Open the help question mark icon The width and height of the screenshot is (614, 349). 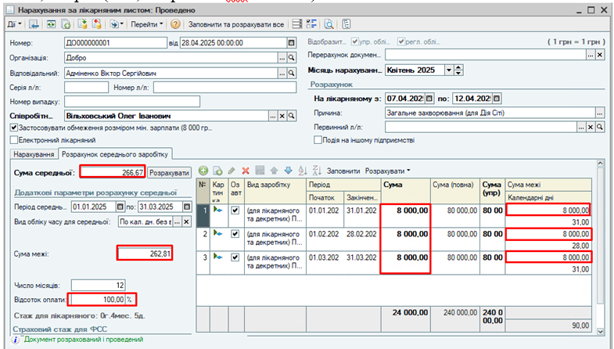176,24
